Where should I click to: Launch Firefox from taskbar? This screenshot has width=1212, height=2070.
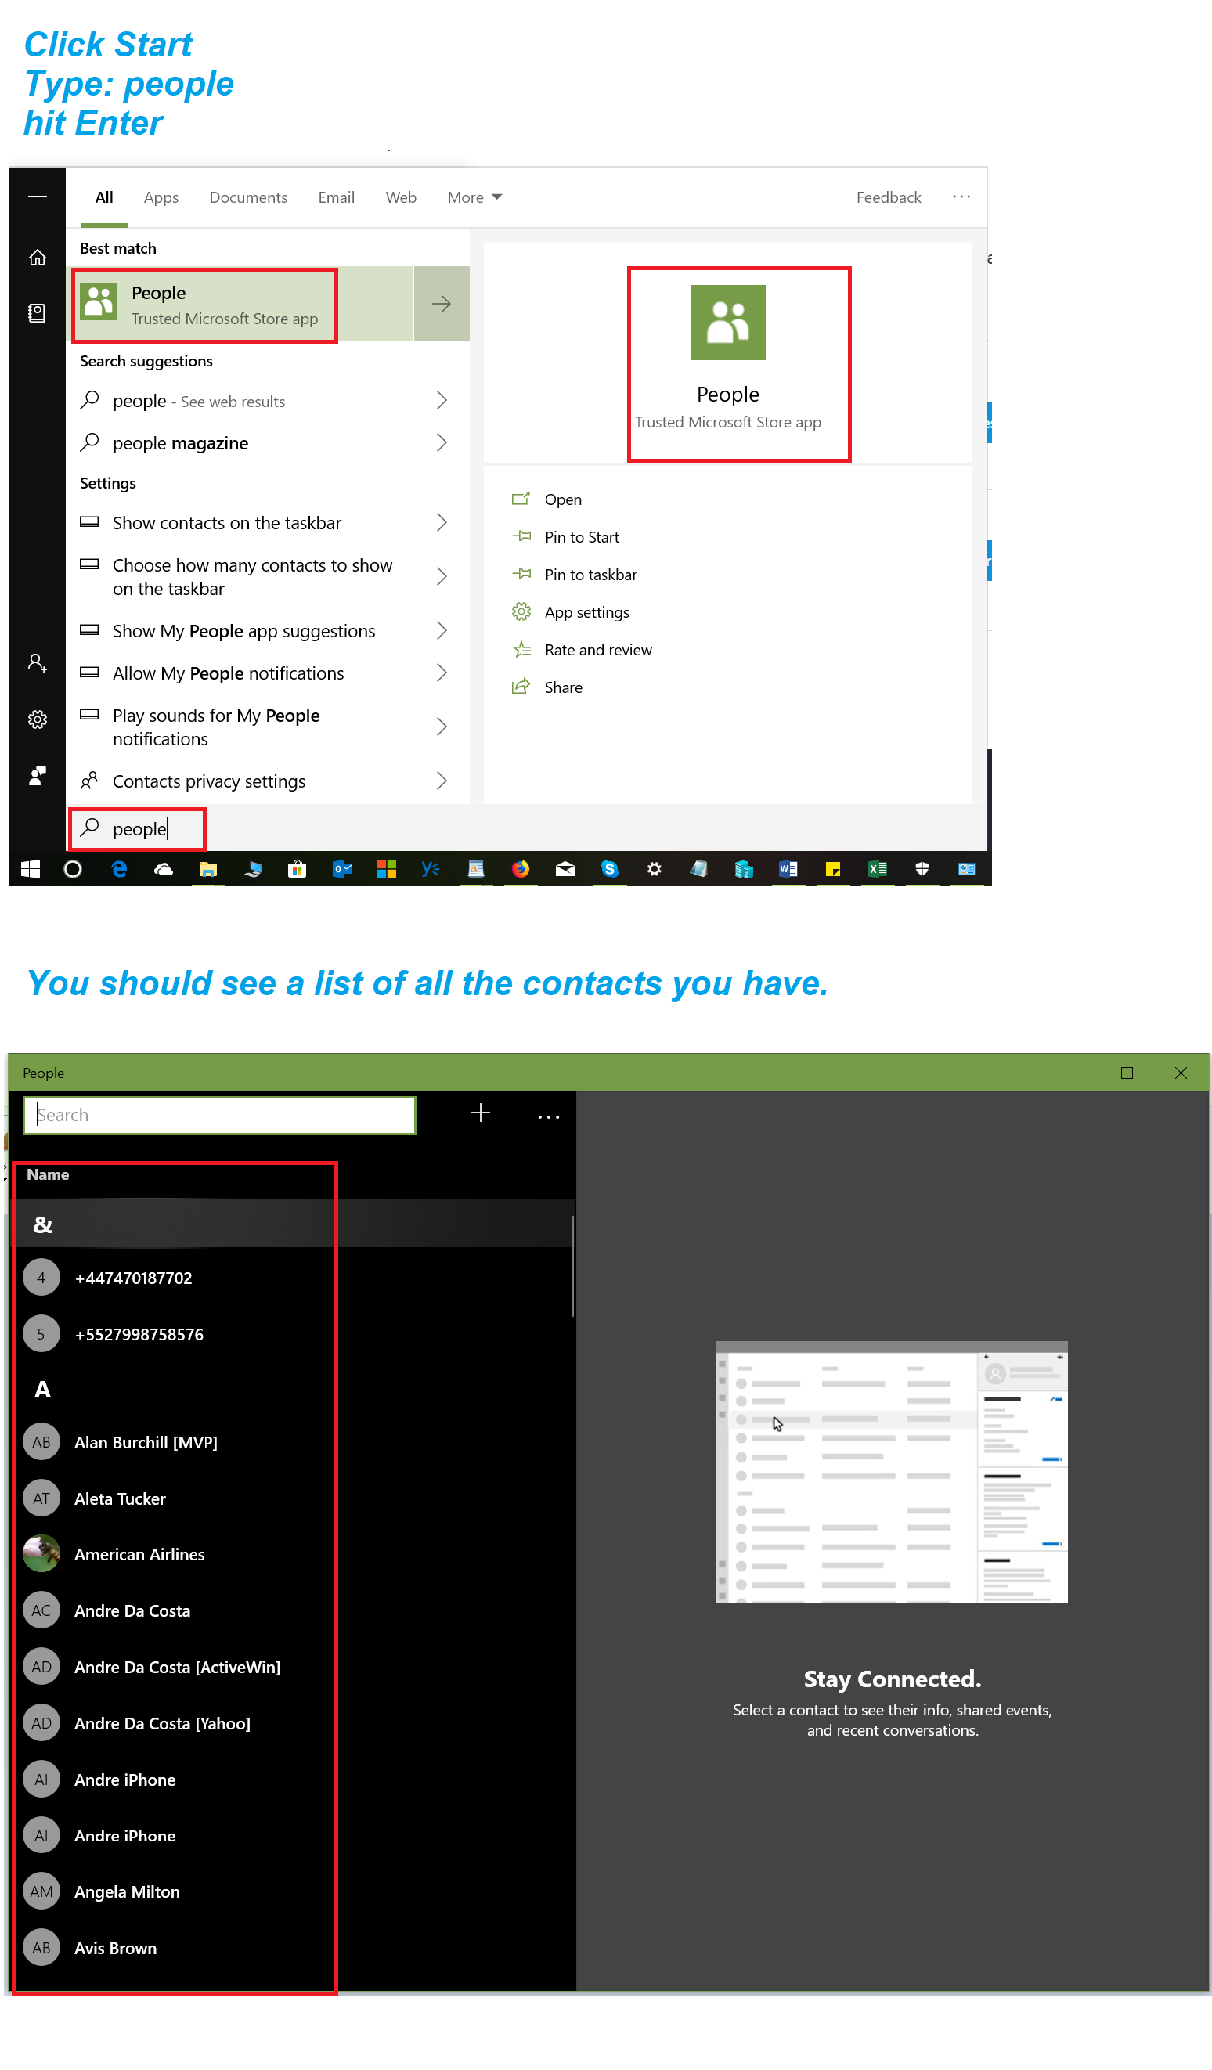520,869
